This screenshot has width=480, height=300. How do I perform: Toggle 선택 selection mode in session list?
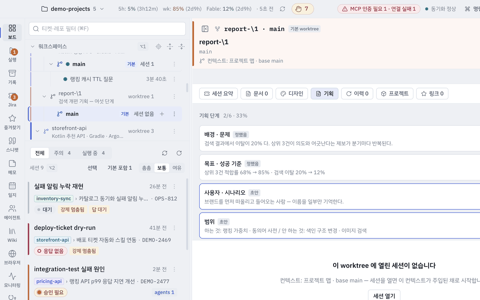tap(92, 168)
